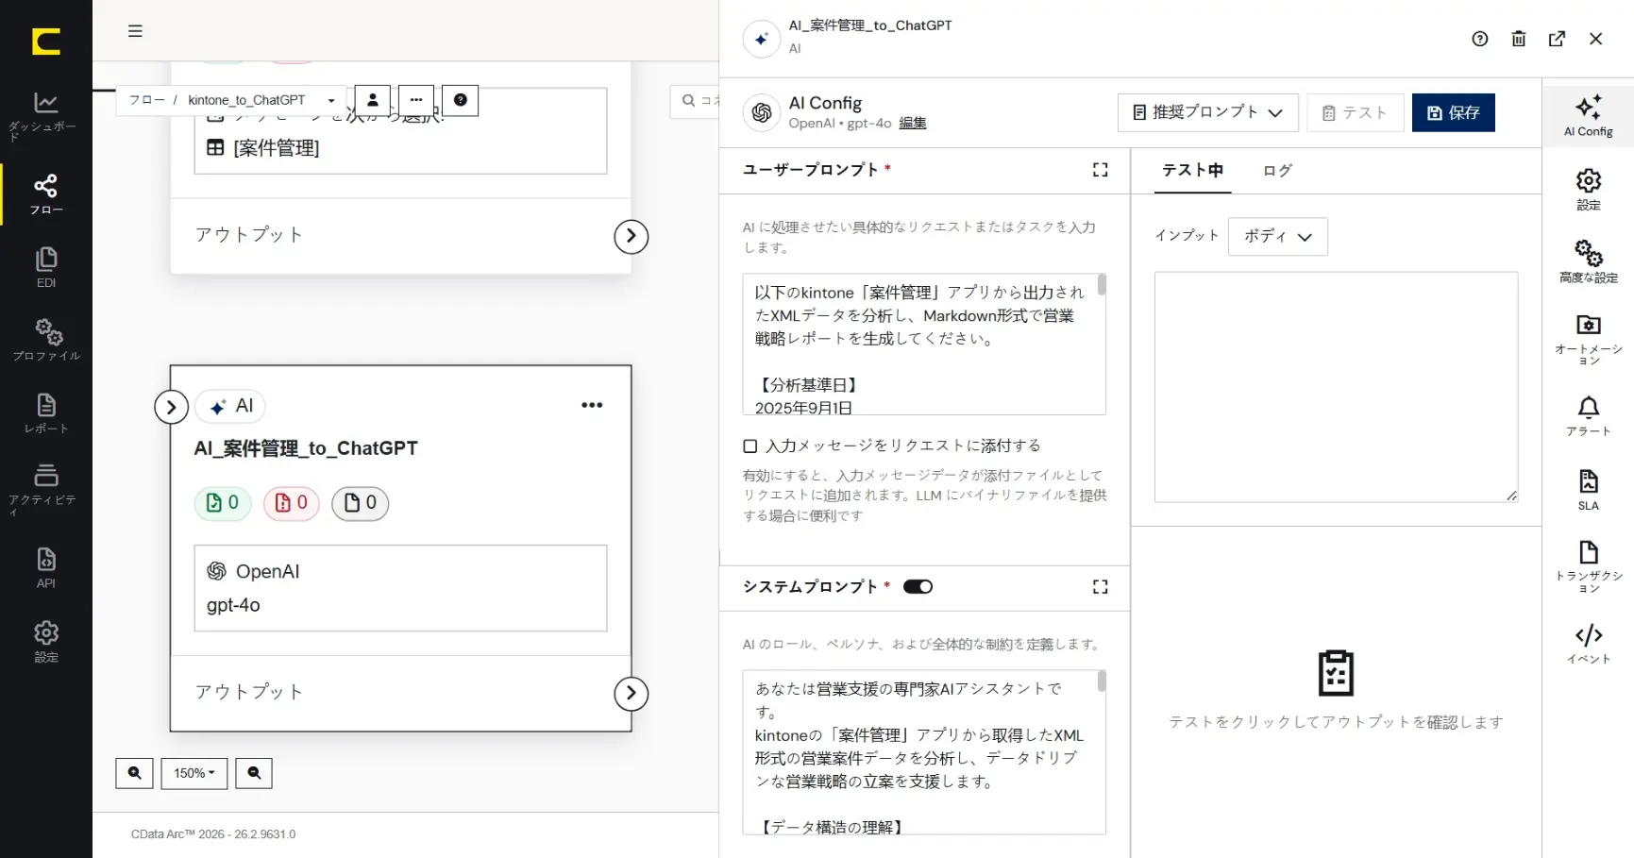Open the kintone_to_ChatGPT flow dropdown

[x=261, y=100]
